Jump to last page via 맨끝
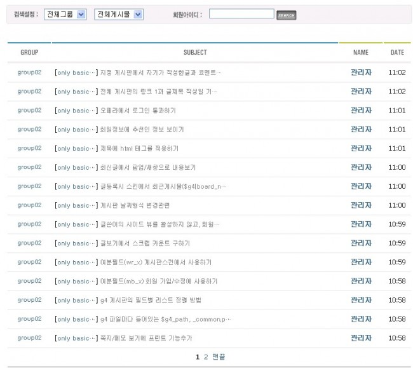The width and height of the screenshot is (413, 368). coord(219,357)
